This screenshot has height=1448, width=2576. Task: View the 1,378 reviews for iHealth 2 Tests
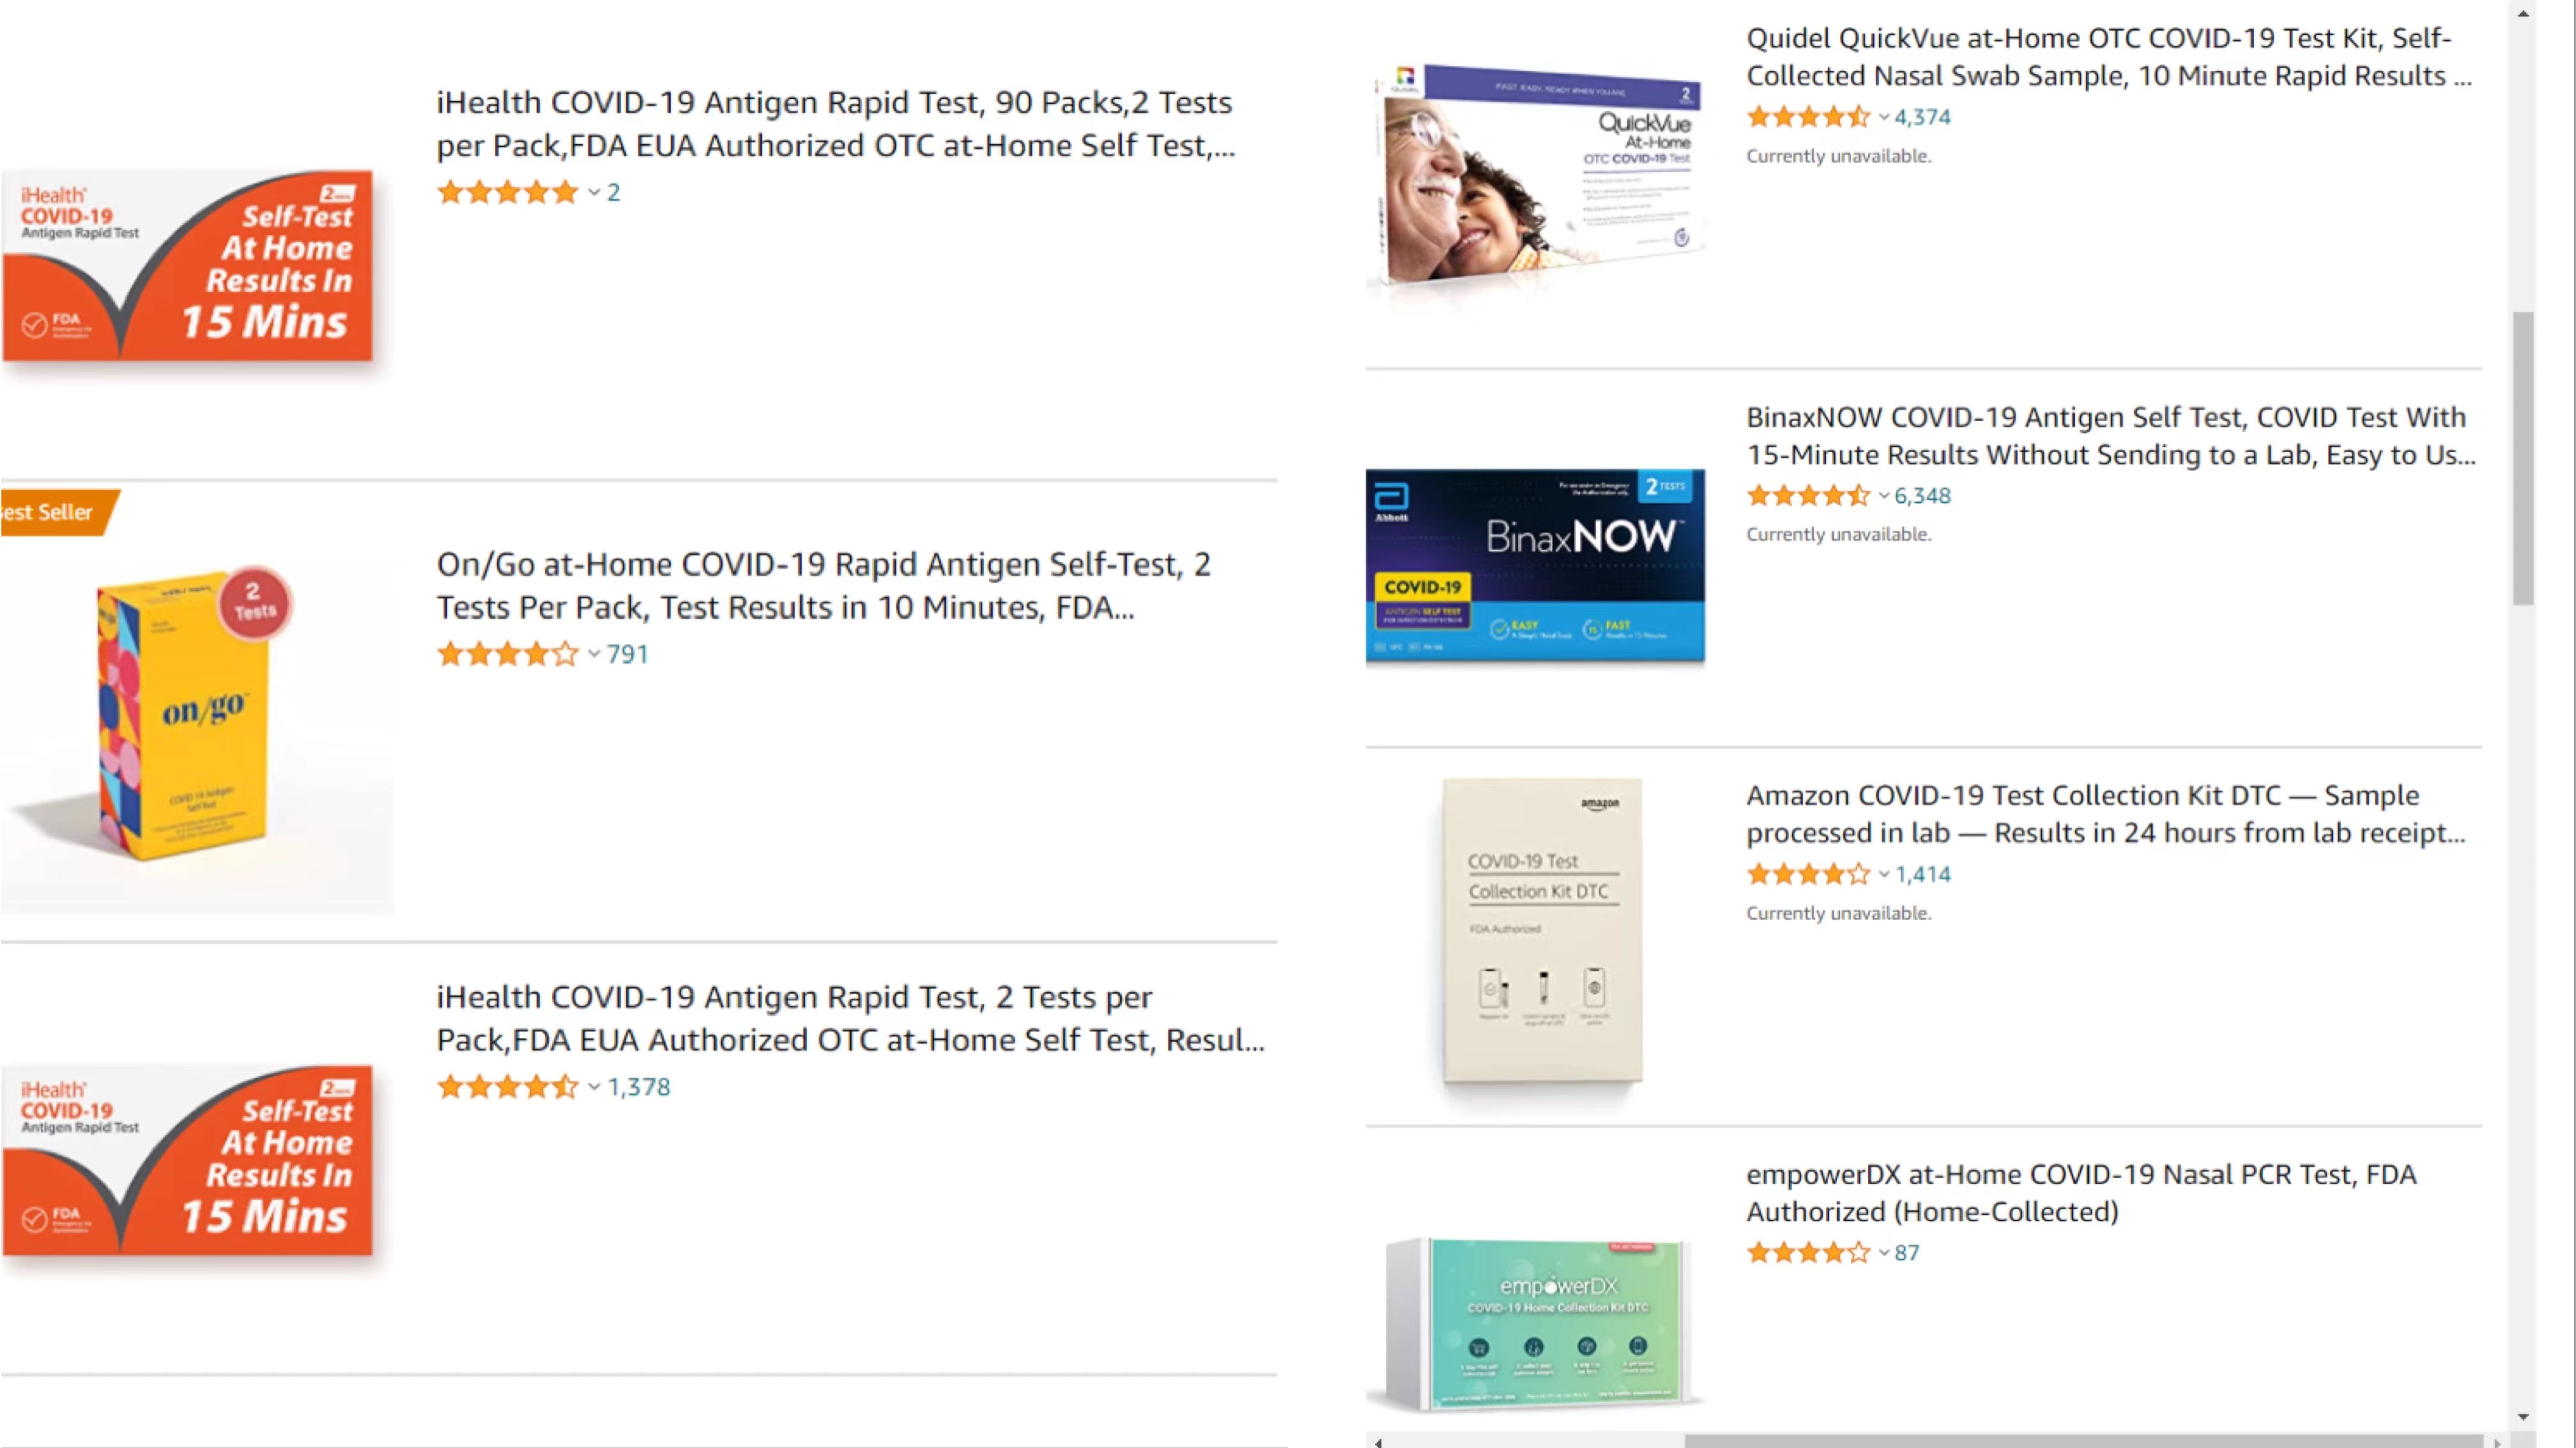pyautogui.click(x=639, y=1087)
